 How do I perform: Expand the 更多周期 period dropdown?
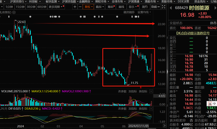coord(56,7)
